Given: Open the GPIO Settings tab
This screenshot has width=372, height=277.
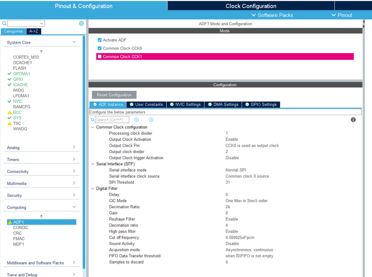Looking at the screenshot, I should 261,105.
